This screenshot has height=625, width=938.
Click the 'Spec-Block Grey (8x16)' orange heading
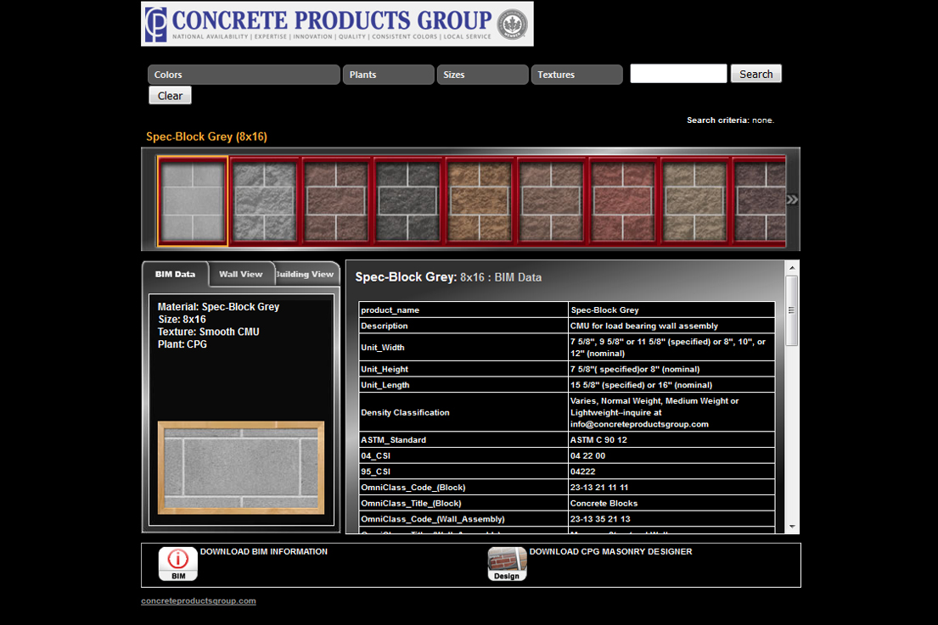pos(206,137)
